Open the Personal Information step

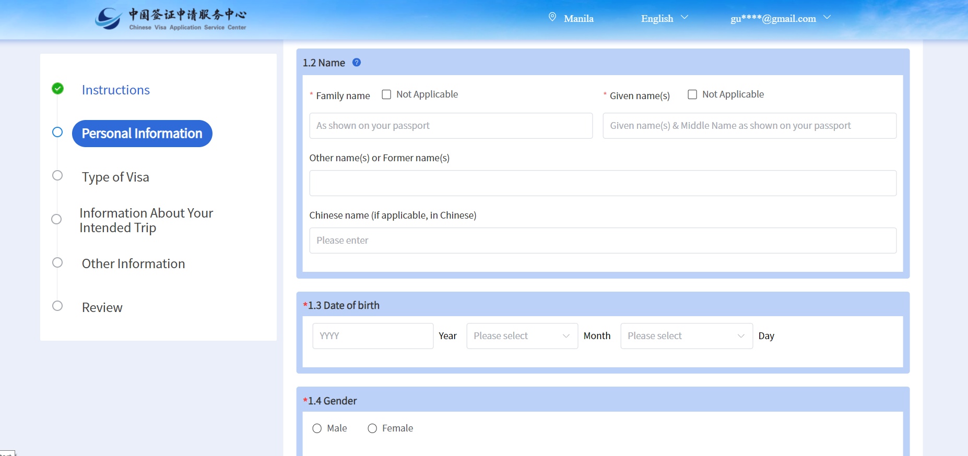coord(142,134)
